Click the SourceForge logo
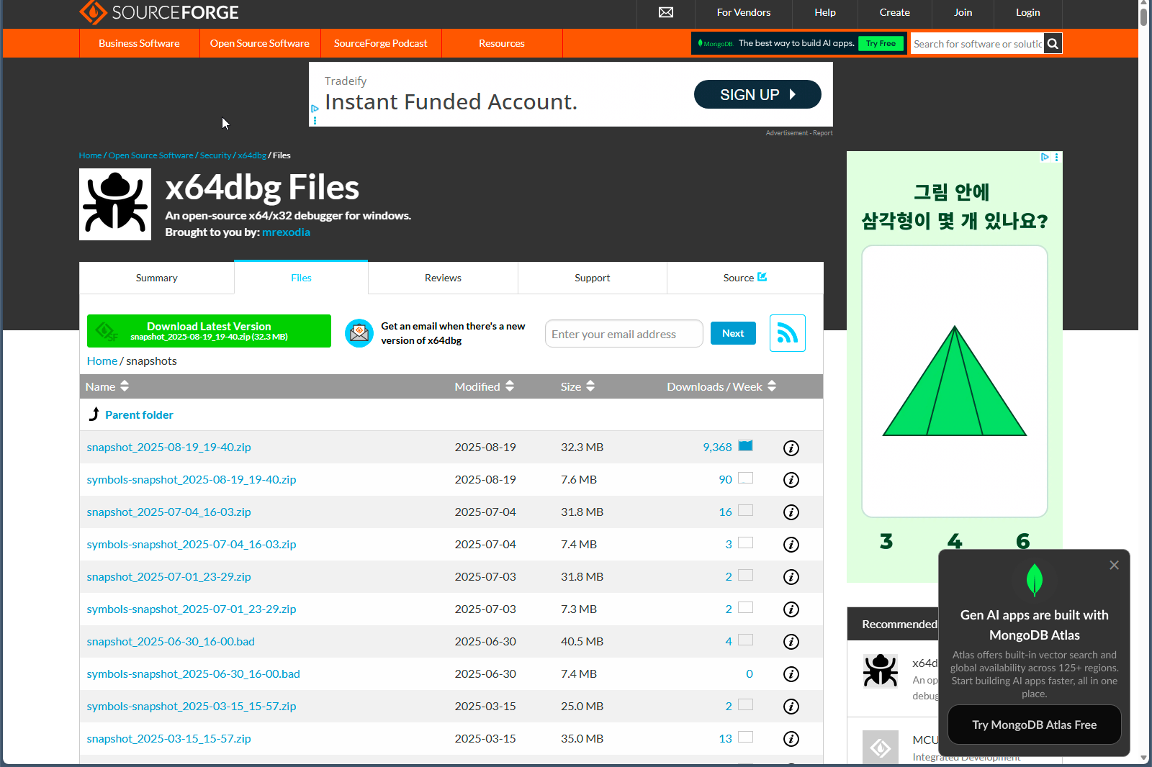Screen dimensions: 1152x767 click(159, 12)
